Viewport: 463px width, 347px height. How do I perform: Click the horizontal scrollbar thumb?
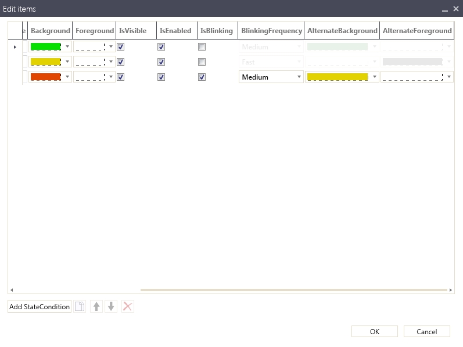click(293, 289)
